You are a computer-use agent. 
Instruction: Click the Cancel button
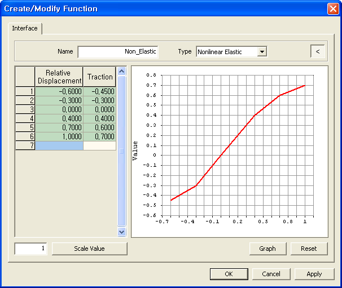coord(271,274)
